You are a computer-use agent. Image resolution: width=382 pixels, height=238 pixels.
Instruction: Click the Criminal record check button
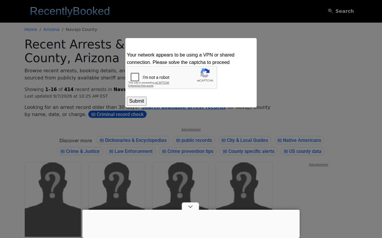(117, 115)
